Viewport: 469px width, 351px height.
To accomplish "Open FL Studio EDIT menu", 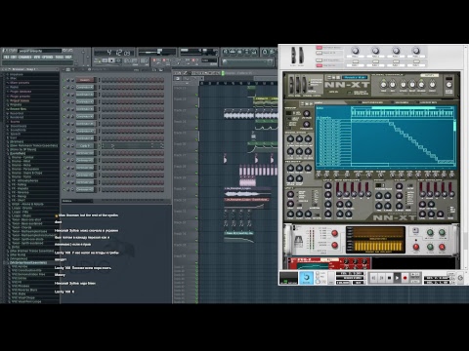I will 14,57.
